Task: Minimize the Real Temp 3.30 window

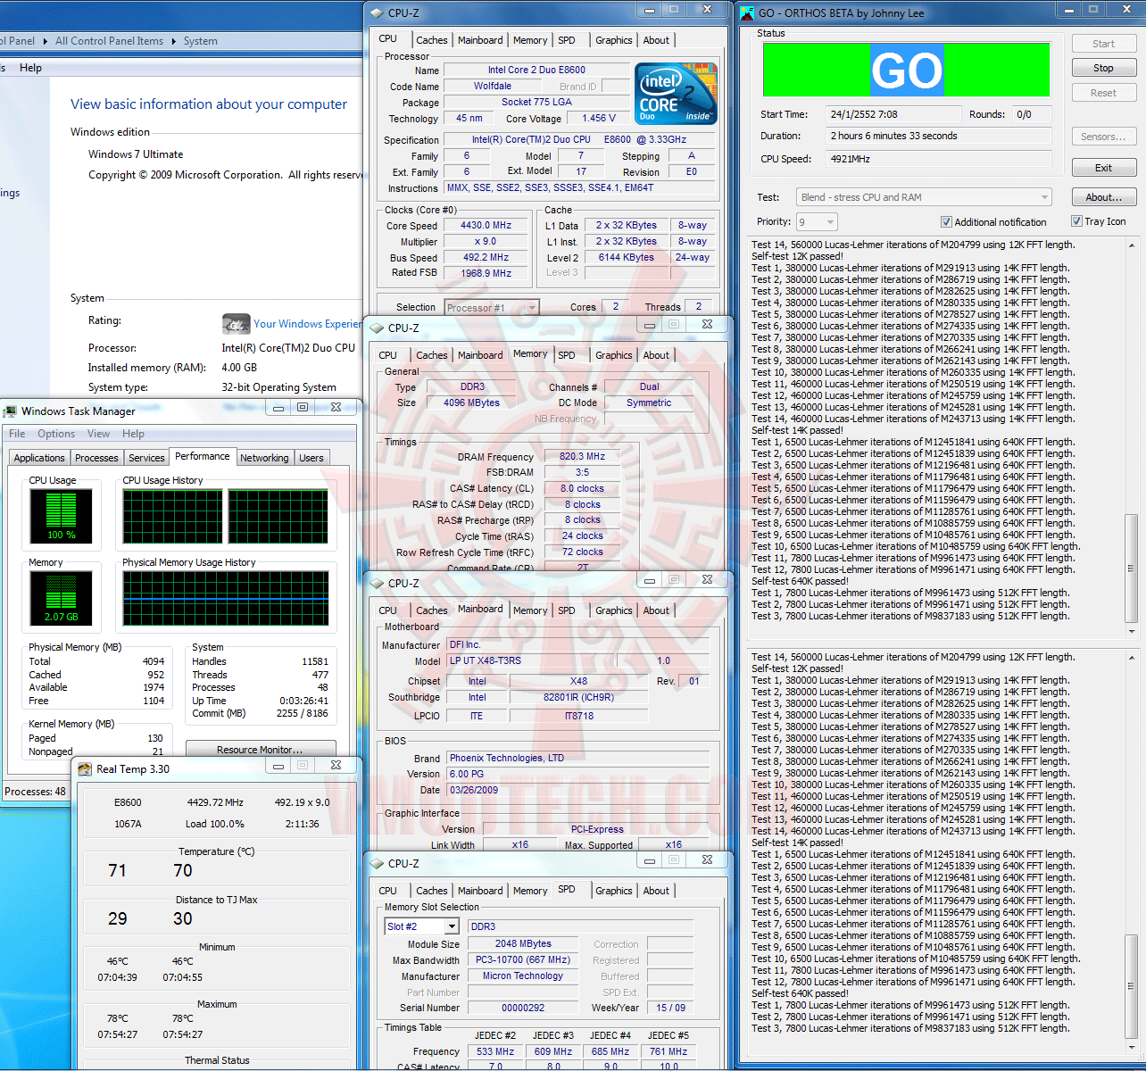Action: click(x=278, y=766)
